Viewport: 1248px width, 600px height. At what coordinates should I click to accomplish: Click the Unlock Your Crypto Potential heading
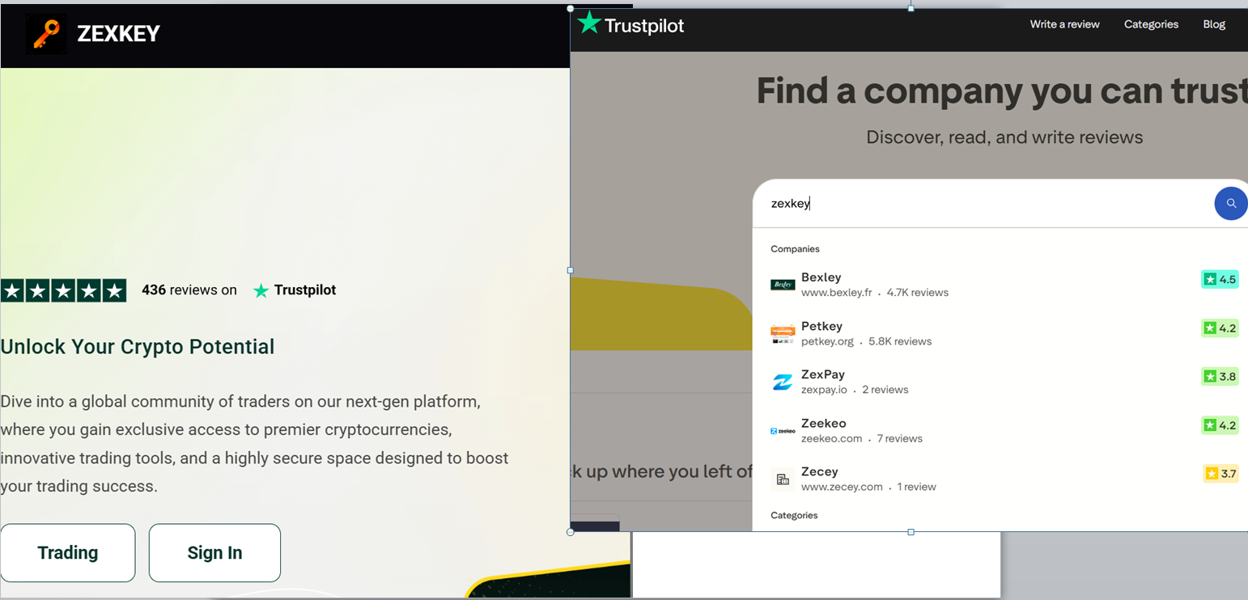(138, 347)
